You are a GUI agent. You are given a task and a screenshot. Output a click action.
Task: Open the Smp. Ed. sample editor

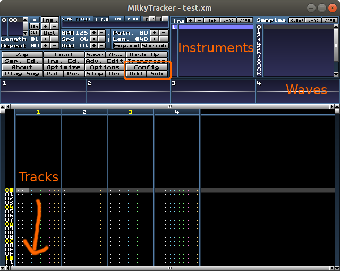click(22, 61)
